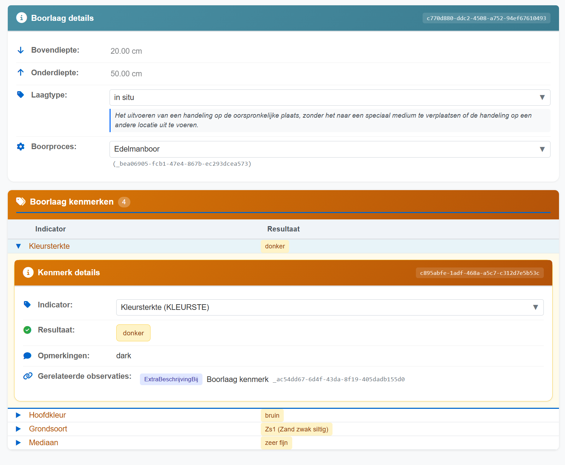Click the info icon beside Boorlaag details
565x465 pixels.
pyautogui.click(x=22, y=18)
